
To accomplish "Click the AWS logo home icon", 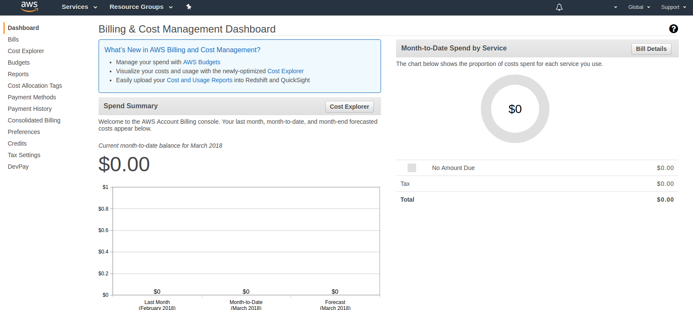I will [30, 6].
